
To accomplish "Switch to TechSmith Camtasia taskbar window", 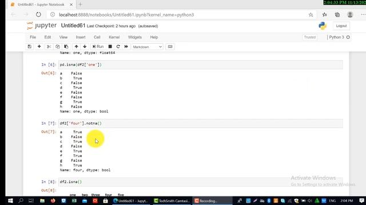I will click(x=172, y=200).
